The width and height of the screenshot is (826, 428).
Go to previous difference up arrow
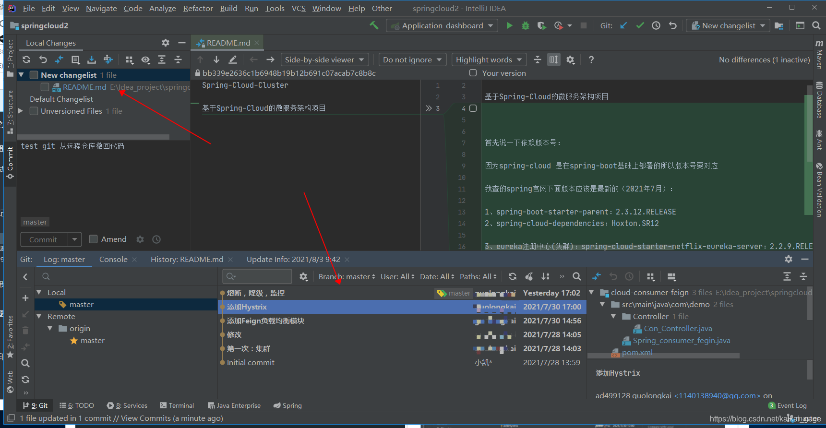[200, 59]
